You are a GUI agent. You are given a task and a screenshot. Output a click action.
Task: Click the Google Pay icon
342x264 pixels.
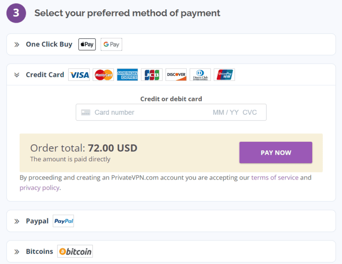coord(111,44)
